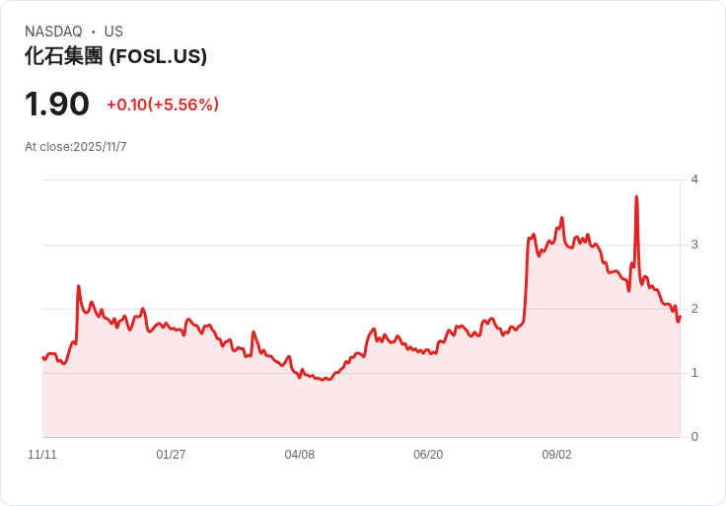This screenshot has width=726, height=506.
Task: Click the endpoint of the price line
Action: [x=680, y=317]
